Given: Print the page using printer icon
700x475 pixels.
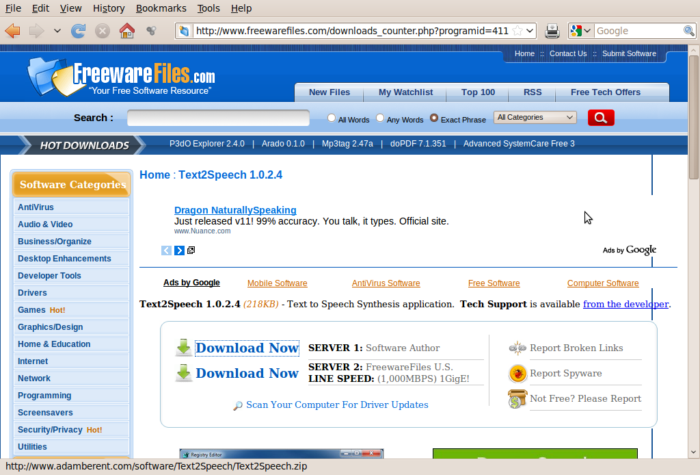Looking at the screenshot, I should click(552, 31).
